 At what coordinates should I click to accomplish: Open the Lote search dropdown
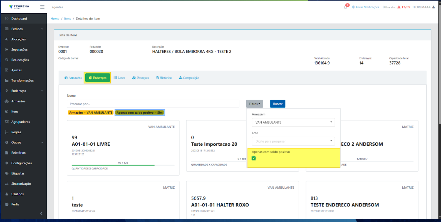pyautogui.click(x=293, y=141)
